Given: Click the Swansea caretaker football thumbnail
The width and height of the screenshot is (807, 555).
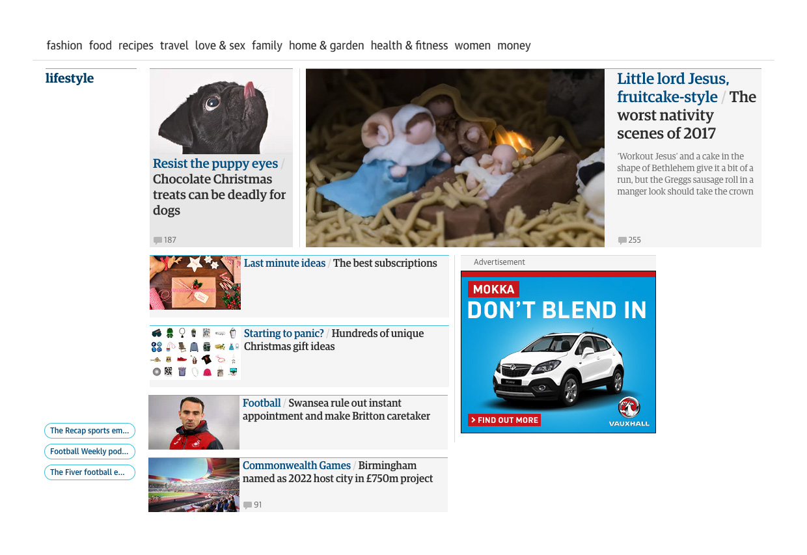Looking at the screenshot, I should point(194,422).
